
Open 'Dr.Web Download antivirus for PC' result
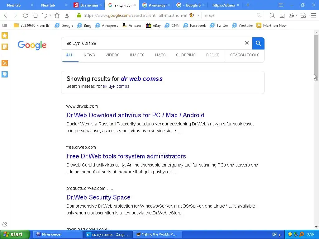[x=135, y=115]
